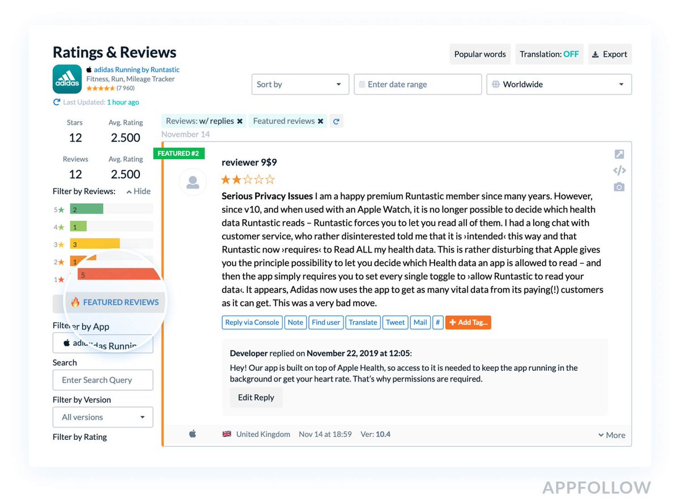
Task: Click the United Kingdom flag icon
Action: (227, 434)
